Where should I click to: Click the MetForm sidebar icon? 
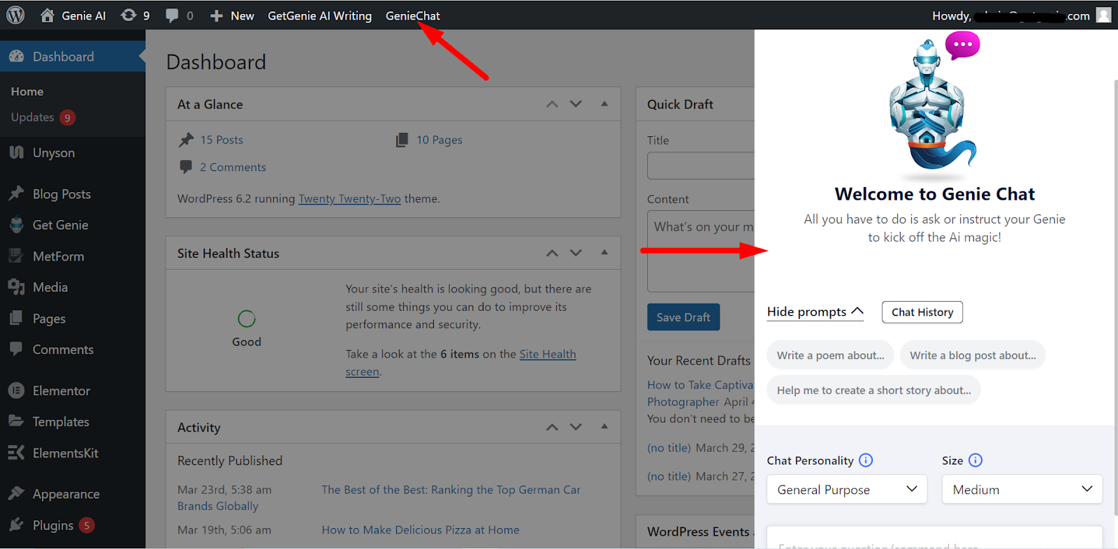[17, 256]
